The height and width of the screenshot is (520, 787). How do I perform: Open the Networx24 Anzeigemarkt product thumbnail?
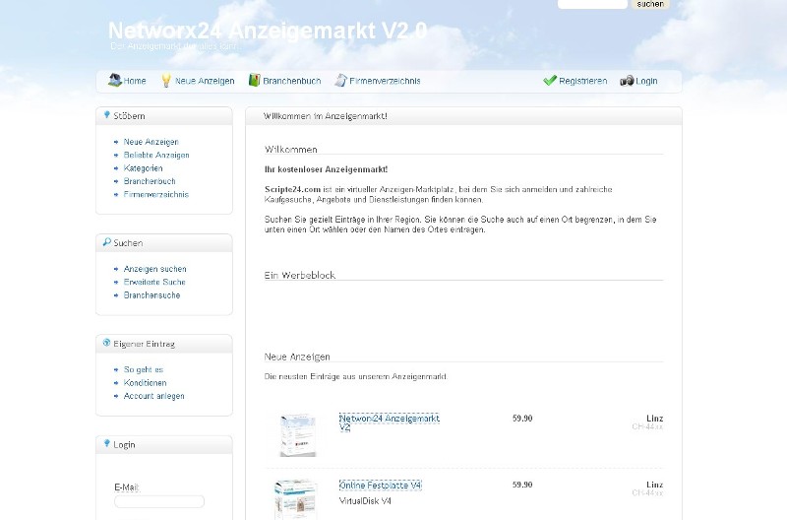pos(297,434)
